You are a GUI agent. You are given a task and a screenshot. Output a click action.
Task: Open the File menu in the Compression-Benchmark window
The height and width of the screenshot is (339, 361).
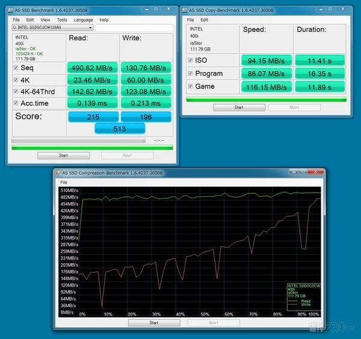64,182
